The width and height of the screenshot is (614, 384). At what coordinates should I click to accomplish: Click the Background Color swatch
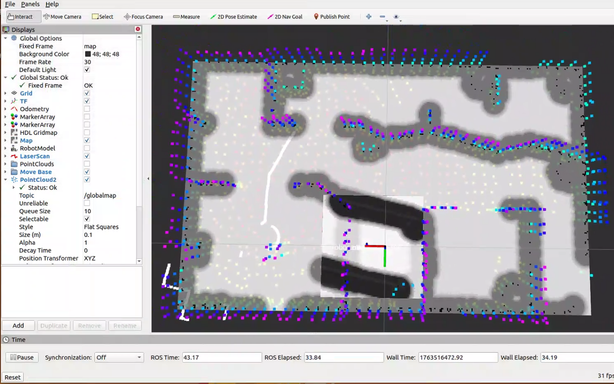click(x=88, y=54)
